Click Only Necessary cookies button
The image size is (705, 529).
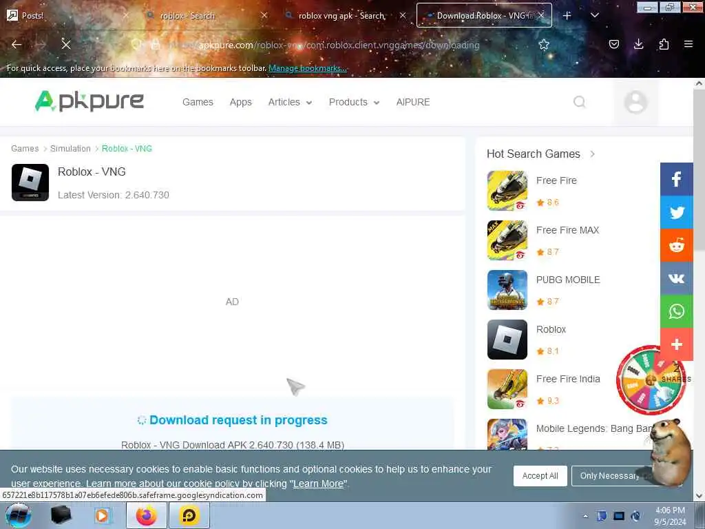point(610,475)
